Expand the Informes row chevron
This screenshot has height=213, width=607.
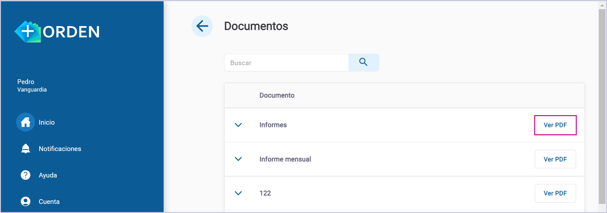[238, 125]
